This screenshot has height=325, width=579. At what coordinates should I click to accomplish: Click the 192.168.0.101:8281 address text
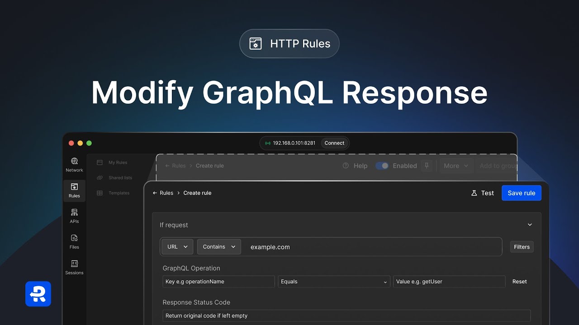point(294,143)
